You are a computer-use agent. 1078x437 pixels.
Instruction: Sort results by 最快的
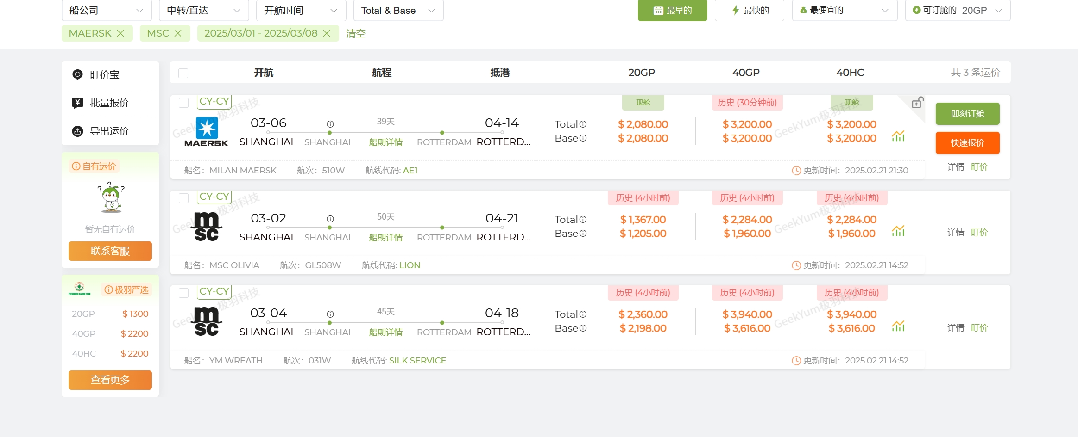tap(749, 10)
